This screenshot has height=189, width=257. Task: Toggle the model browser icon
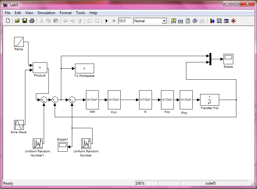click(226, 21)
